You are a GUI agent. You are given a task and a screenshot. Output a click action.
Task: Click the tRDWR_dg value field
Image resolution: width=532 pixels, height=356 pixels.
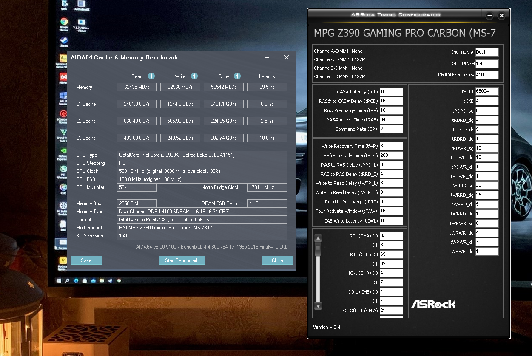487,158
